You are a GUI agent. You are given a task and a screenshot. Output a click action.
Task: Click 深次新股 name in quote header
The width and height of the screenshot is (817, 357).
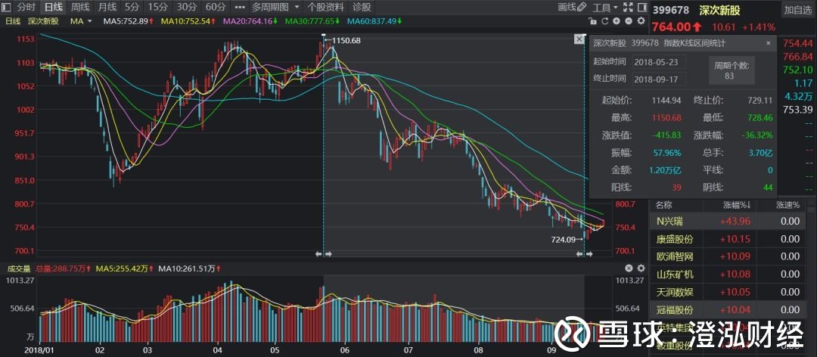(x=721, y=10)
